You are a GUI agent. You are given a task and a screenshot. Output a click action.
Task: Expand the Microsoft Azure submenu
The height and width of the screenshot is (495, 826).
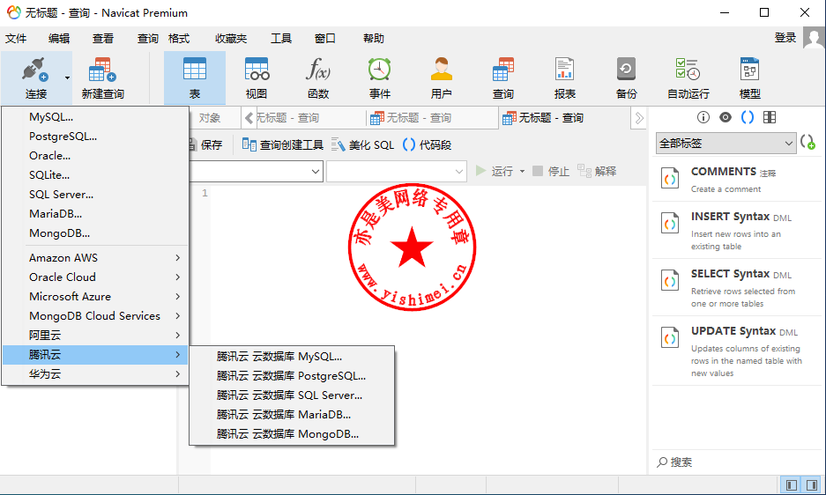(95, 297)
